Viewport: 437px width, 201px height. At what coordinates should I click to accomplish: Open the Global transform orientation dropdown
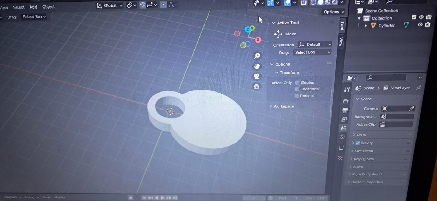(x=110, y=5)
